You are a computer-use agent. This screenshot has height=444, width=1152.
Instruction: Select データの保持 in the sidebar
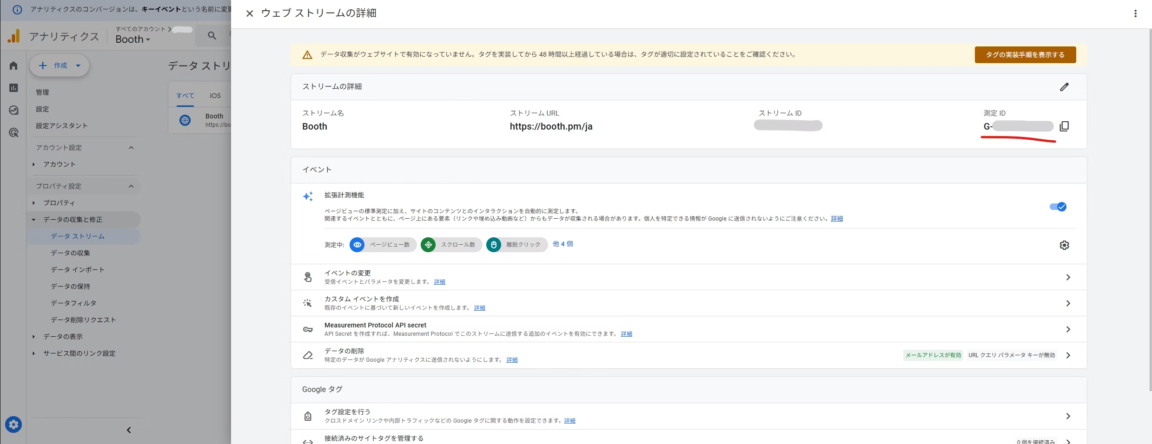[x=71, y=287]
